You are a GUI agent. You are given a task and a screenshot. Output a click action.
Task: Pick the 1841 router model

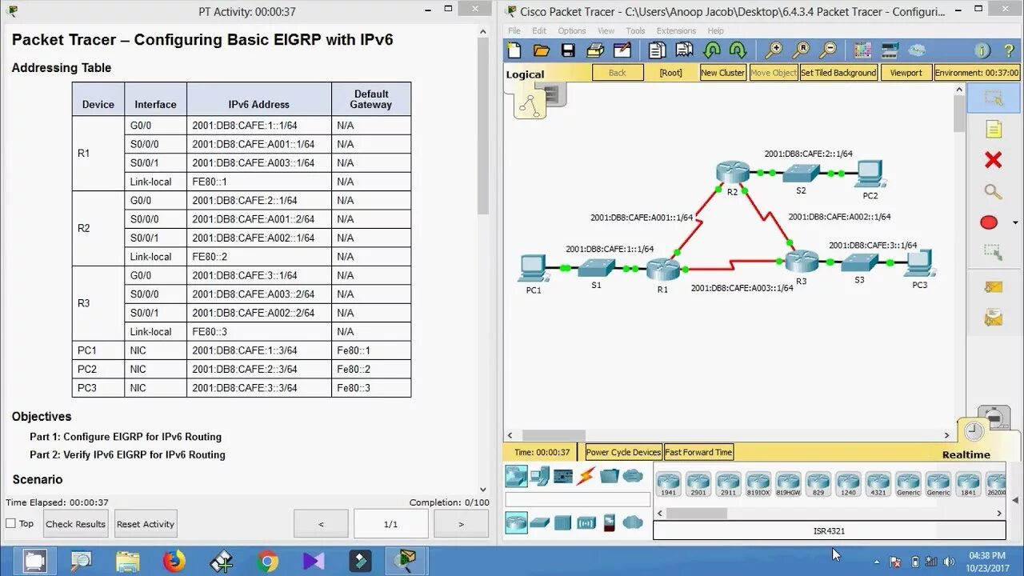tap(968, 484)
